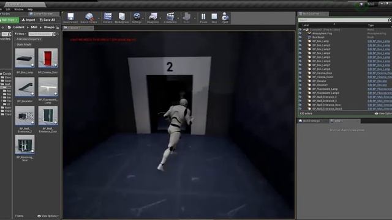Toggle visibility of Atmospheric Fog
The width and height of the screenshot is (392, 220).
click(x=300, y=33)
